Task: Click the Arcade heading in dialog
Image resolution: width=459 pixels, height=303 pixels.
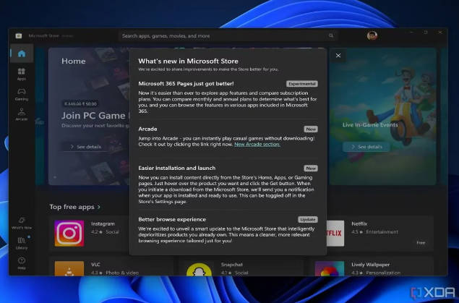Action: click(147, 129)
